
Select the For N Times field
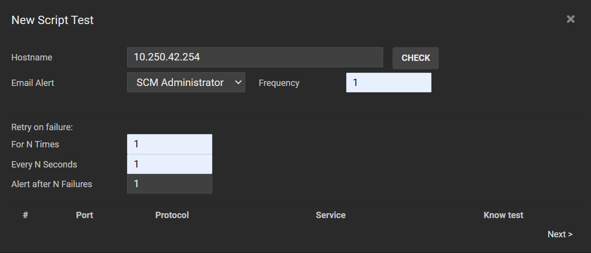(169, 144)
